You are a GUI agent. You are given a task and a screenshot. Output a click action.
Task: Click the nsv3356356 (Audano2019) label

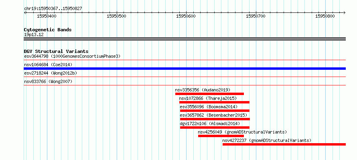[203, 90]
